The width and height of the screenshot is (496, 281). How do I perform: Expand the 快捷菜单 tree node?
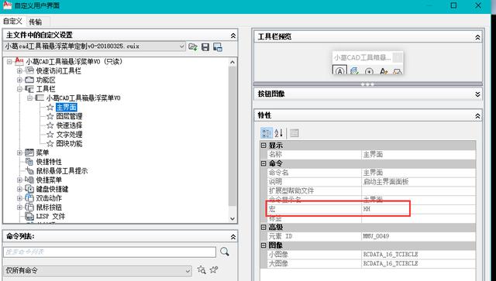tap(19, 180)
